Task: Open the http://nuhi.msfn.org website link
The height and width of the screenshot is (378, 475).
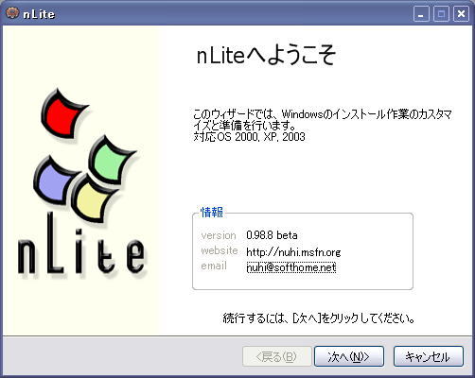Action: [x=293, y=252]
